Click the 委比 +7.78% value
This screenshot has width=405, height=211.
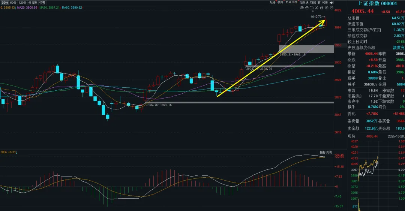372,114
